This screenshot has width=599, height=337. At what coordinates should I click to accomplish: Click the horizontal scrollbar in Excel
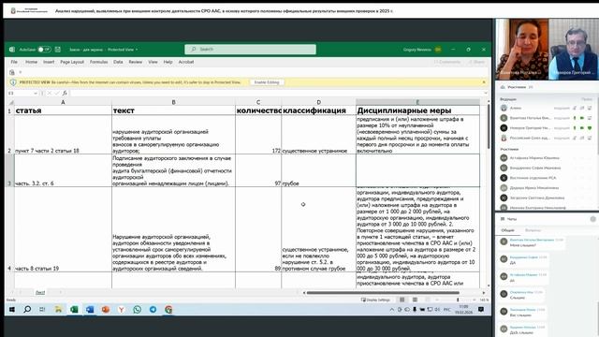383,293
